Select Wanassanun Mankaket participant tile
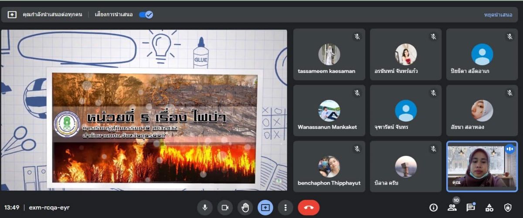The height and width of the screenshot is (218, 523). [x=329, y=111]
